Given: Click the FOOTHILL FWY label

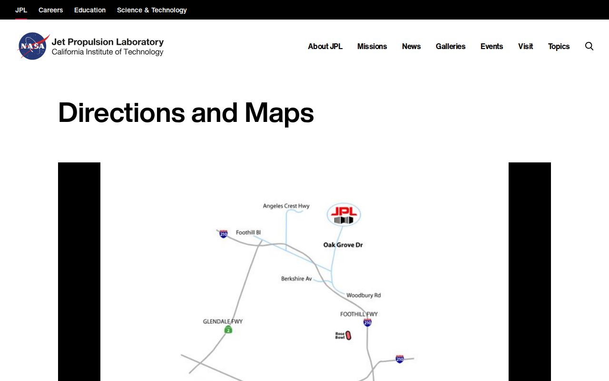Looking at the screenshot, I should [359, 314].
